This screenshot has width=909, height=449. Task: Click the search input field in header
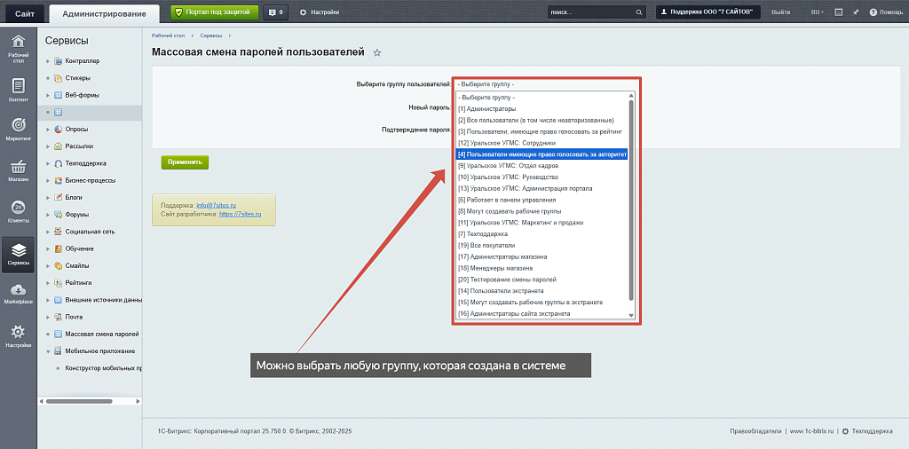click(x=590, y=12)
